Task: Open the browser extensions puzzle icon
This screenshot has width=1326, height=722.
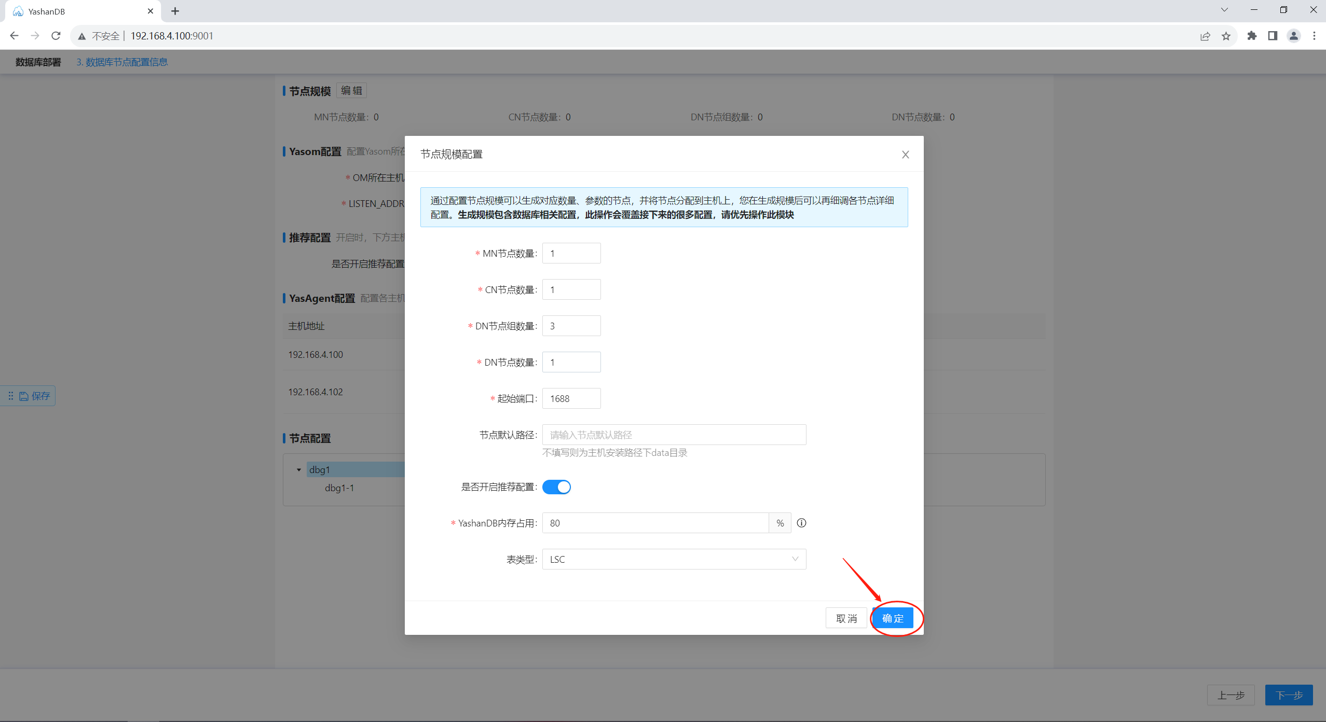Action: [1252, 36]
